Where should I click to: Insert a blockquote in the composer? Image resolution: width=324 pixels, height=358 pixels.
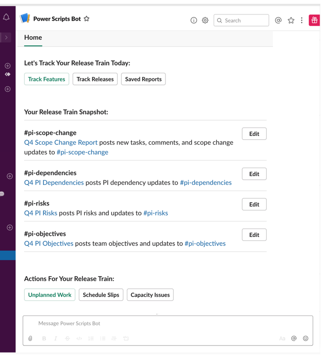(114, 338)
